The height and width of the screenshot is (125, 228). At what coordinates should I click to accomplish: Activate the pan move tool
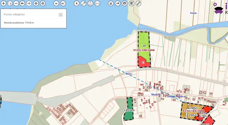click(x=36, y=3)
